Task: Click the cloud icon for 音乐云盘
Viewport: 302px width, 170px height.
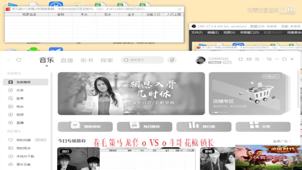Action: (11, 164)
